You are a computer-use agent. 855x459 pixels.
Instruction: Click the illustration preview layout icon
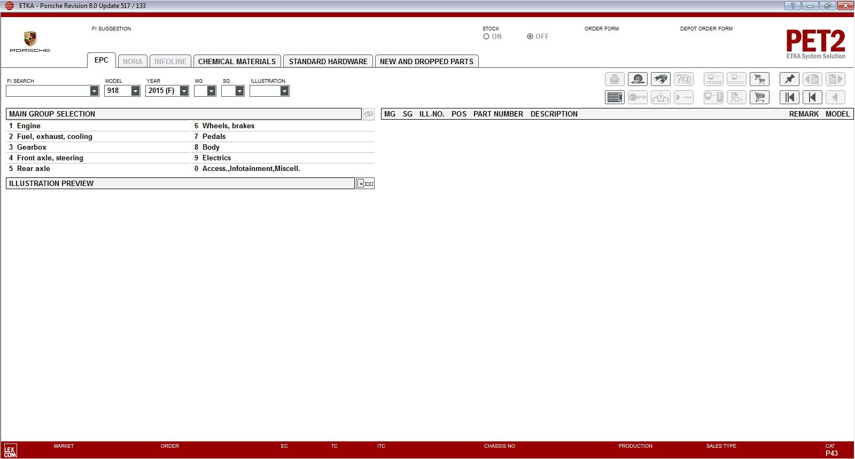[366, 184]
